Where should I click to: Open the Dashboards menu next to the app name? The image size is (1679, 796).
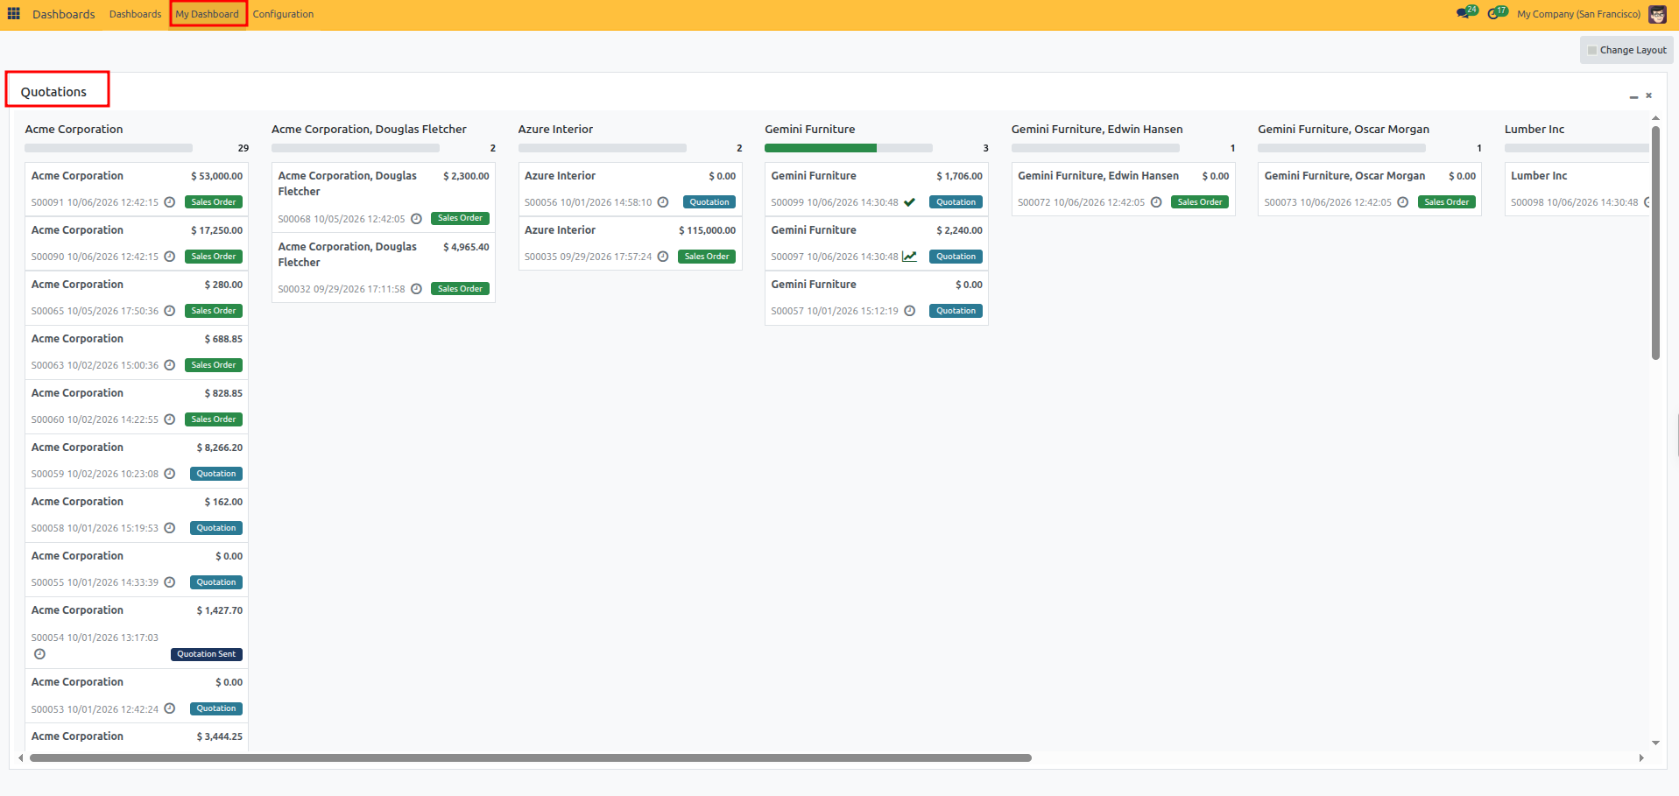coord(135,14)
